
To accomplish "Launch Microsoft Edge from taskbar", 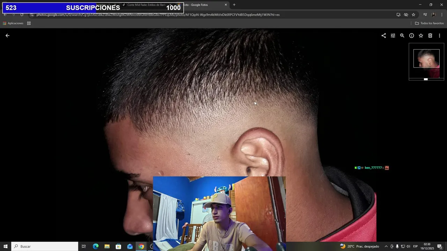I will (96, 246).
